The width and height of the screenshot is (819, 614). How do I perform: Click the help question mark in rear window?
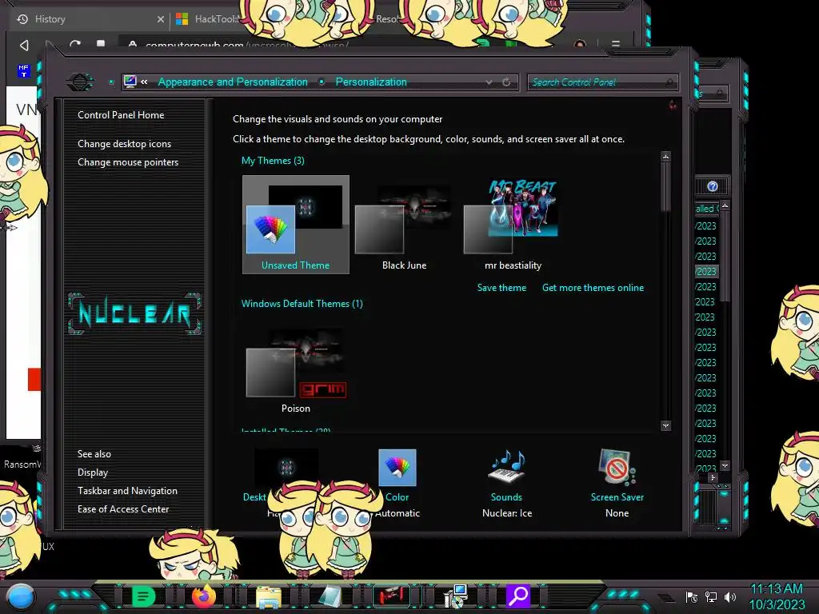click(713, 186)
